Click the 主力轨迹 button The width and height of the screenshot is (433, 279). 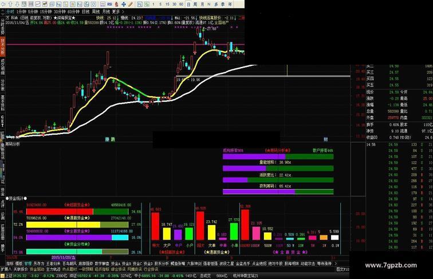click(53, 269)
